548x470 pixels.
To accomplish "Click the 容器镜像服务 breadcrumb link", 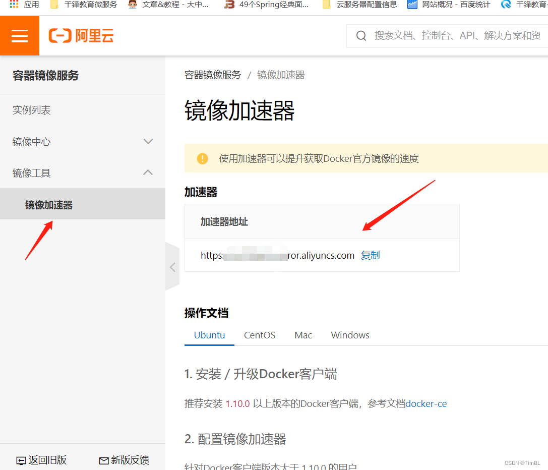I will coord(212,75).
